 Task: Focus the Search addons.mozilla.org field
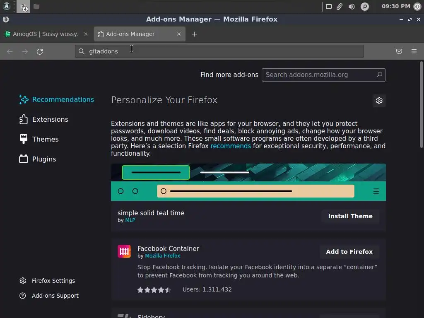tap(323, 75)
